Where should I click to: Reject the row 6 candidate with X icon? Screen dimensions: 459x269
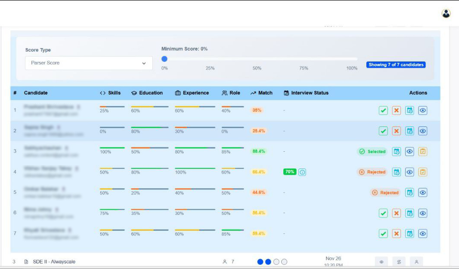pyautogui.click(x=397, y=213)
